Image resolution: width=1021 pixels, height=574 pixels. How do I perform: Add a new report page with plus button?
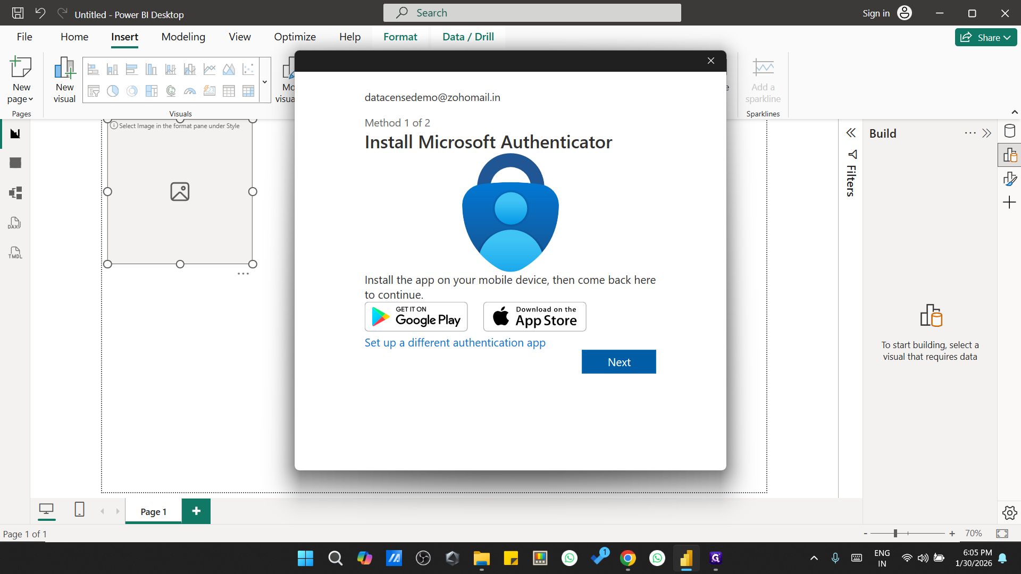pos(196,511)
